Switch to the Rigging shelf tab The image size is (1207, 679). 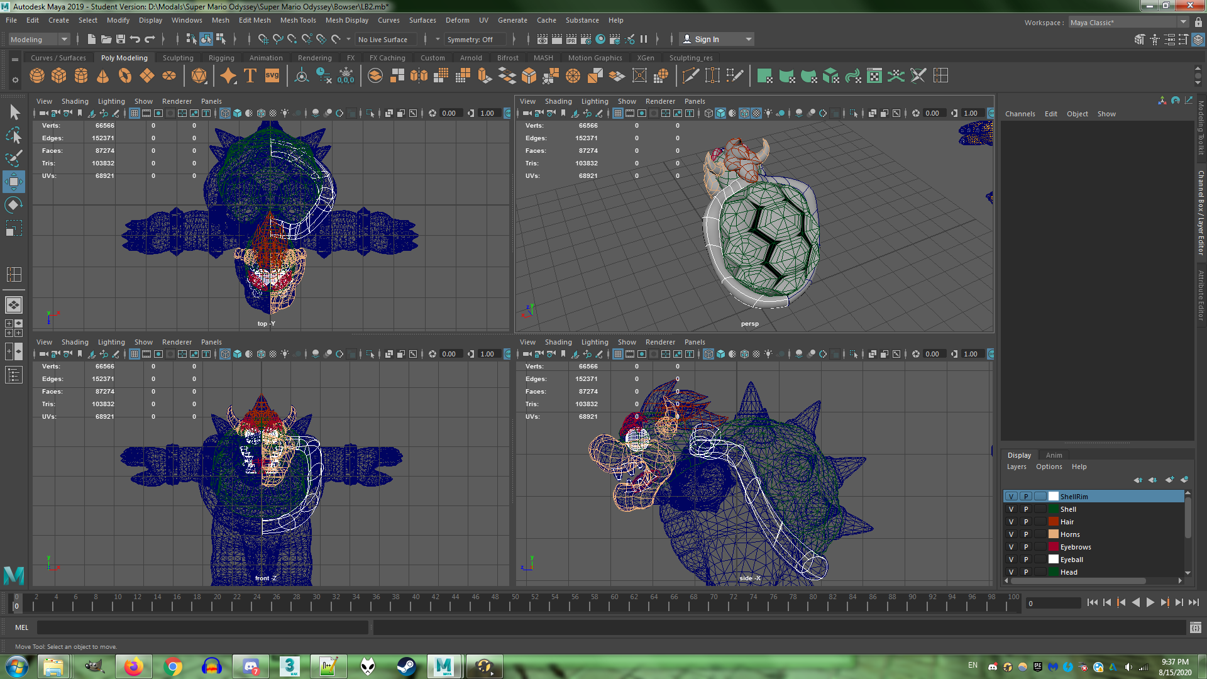pyautogui.click(x=221, y=58)
